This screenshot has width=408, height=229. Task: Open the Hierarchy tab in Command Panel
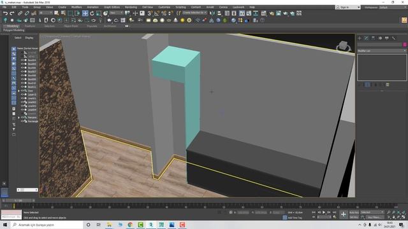(373, 38)
